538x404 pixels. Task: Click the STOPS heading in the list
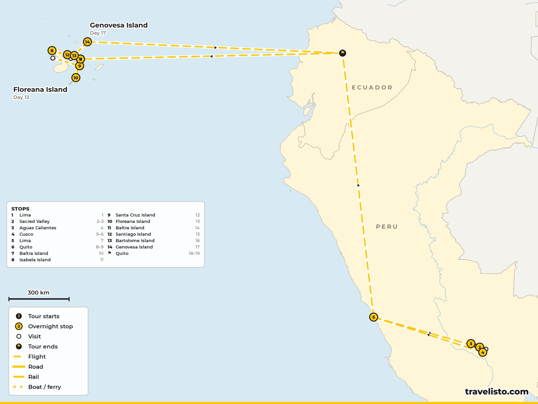click(x=21, y=209)
